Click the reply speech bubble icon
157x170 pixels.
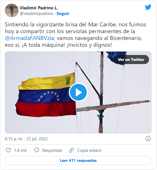37,150
